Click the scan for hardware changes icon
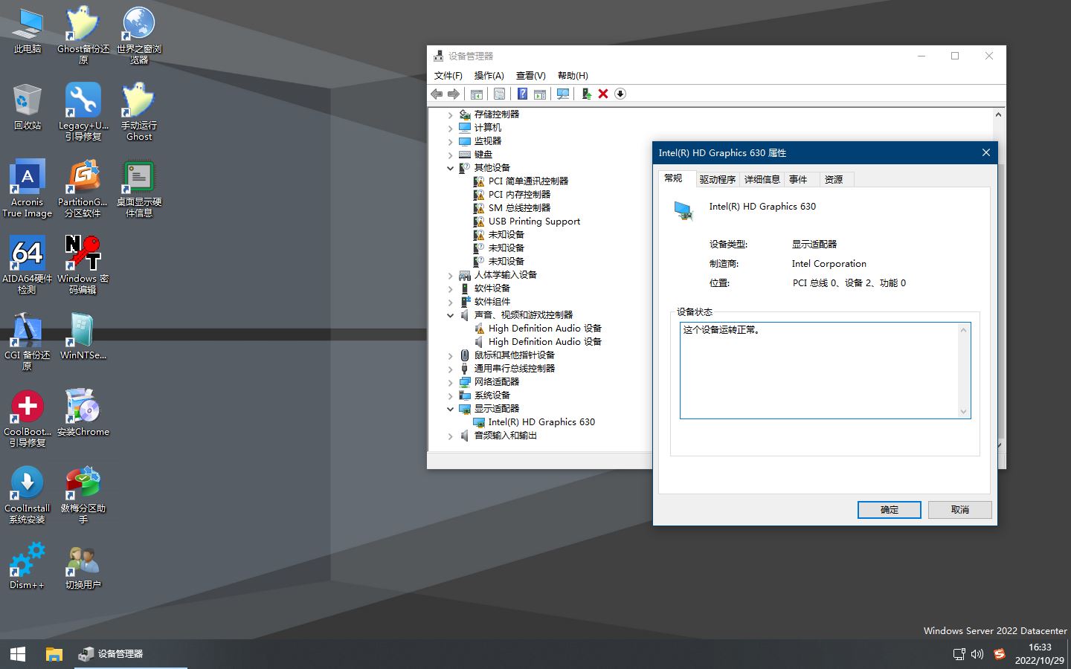Viewport: 1071px width, 669px height. 563,94
